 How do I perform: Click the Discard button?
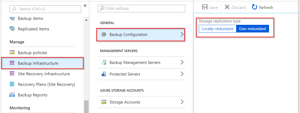pyautogui.click(x=235, y=7)
